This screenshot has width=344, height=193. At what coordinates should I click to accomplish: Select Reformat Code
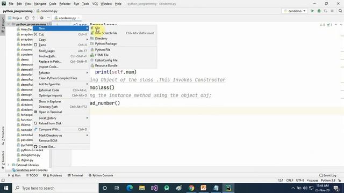pos(61,90)
